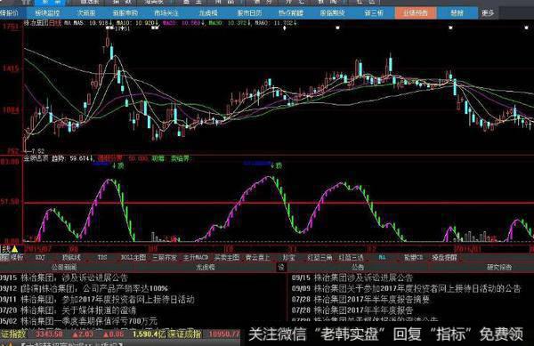Open announcement 09/15 株冶集团涉及诉讼进展公告
The height and width of the screenshot is (346, 534).
click(352, 278)
